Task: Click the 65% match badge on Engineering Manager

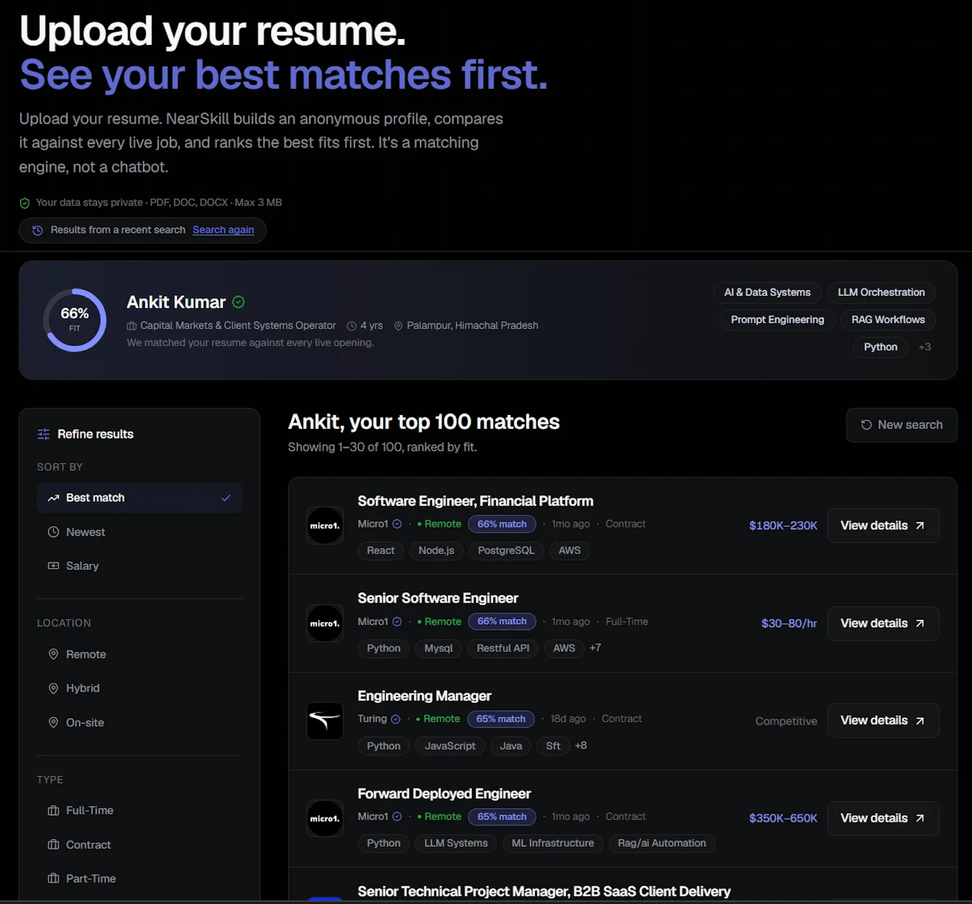Action: [501, 719]
